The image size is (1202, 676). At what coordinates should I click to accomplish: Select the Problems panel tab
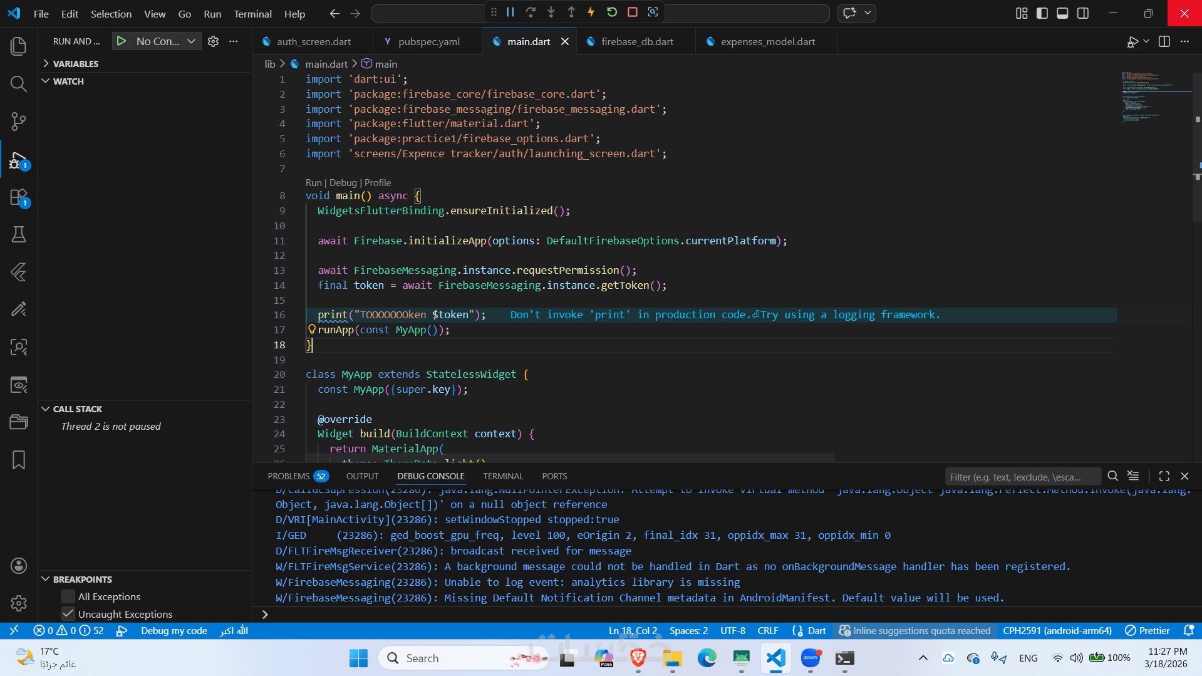click(x=289, y=476)
